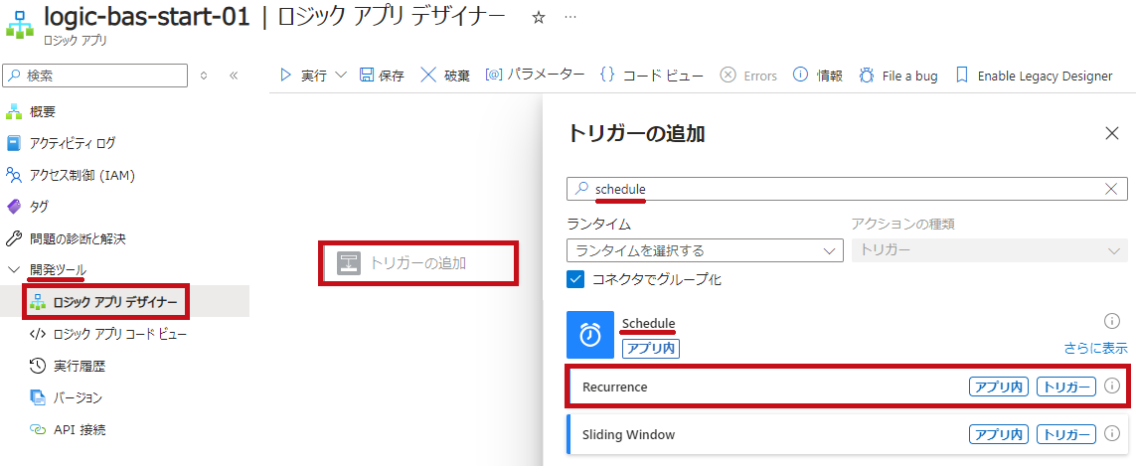Click the favorite star icon next to title
Image resolution: width=1136 pixels, height=466 pixels.
[539, 18]
